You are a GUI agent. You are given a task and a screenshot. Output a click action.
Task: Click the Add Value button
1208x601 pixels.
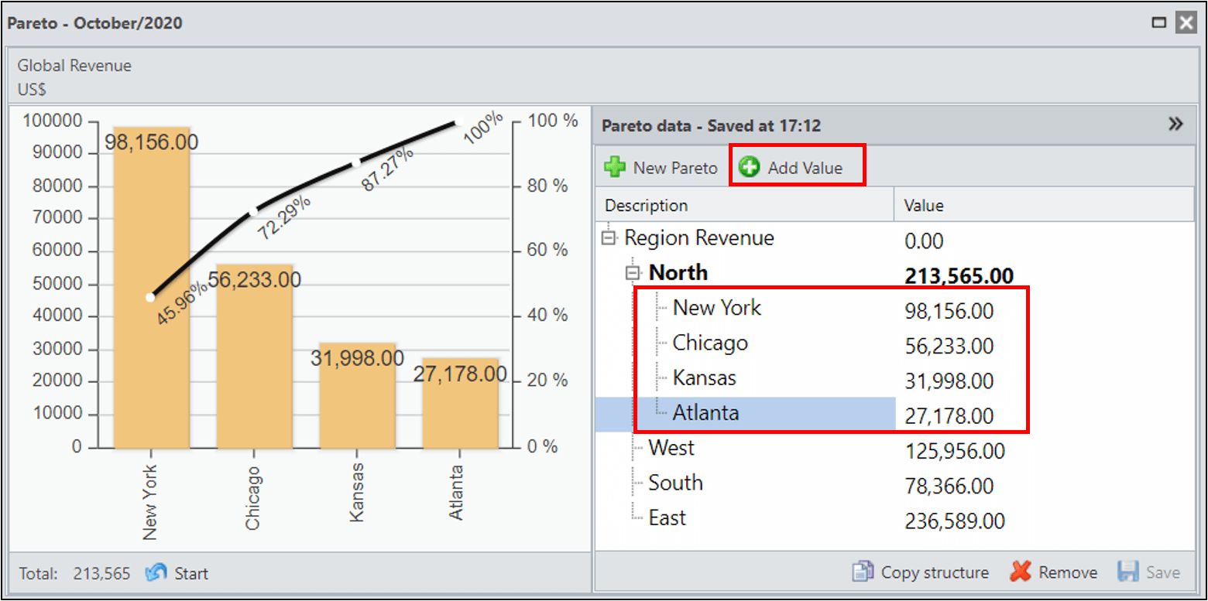pyautogui.click(x=791, y=168)
